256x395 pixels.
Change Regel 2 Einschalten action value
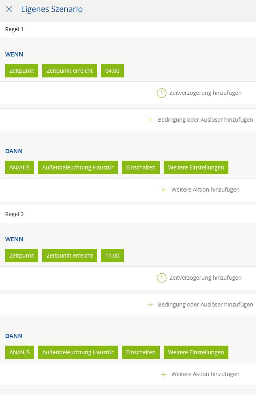141,352
